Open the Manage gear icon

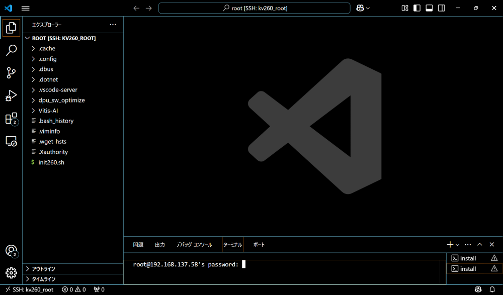coord(11,273)
